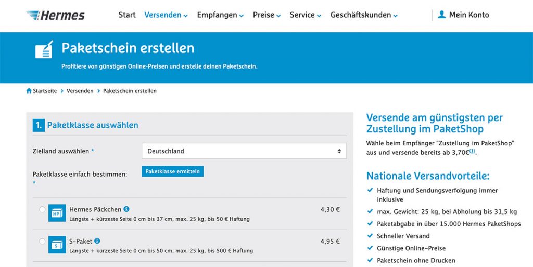Expand the Preise menu chevron

pos(278,16)
